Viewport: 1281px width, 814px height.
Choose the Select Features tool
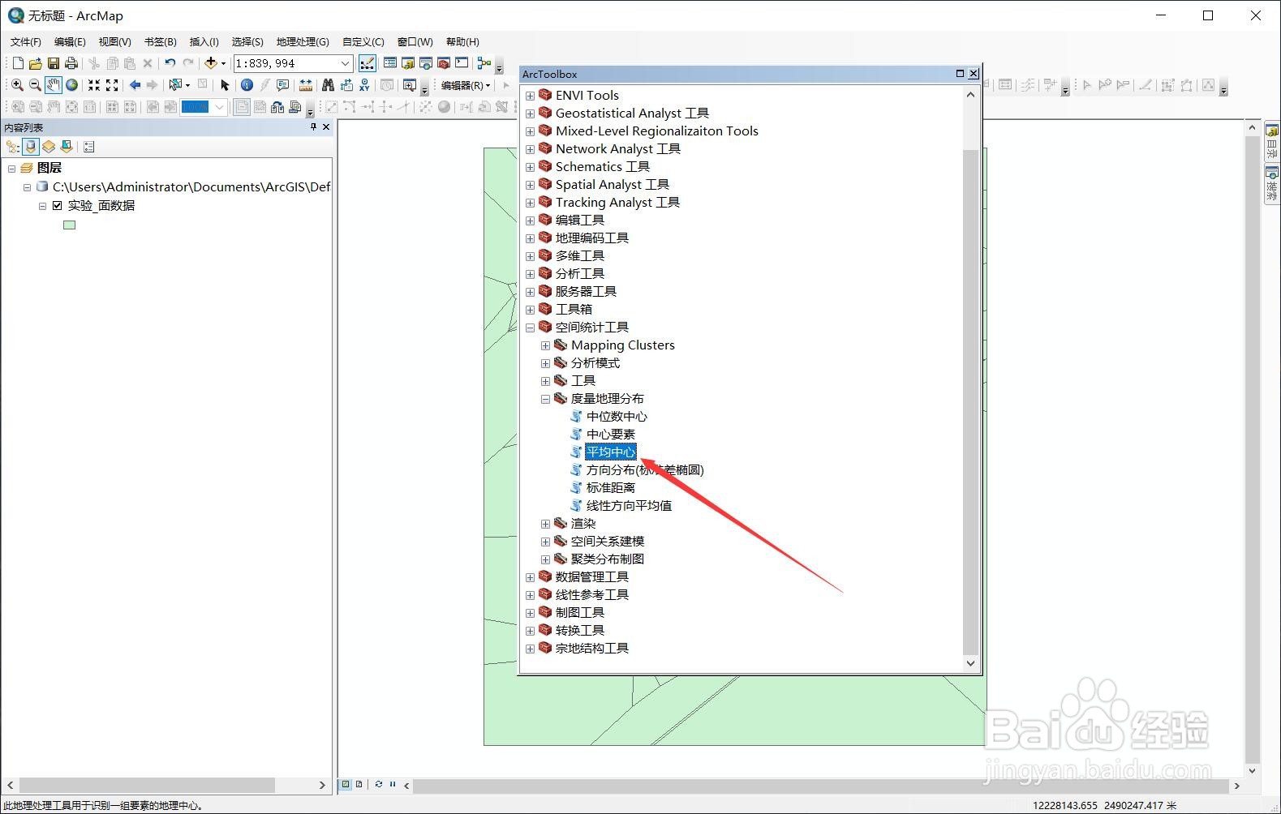[x=175, y=85]
